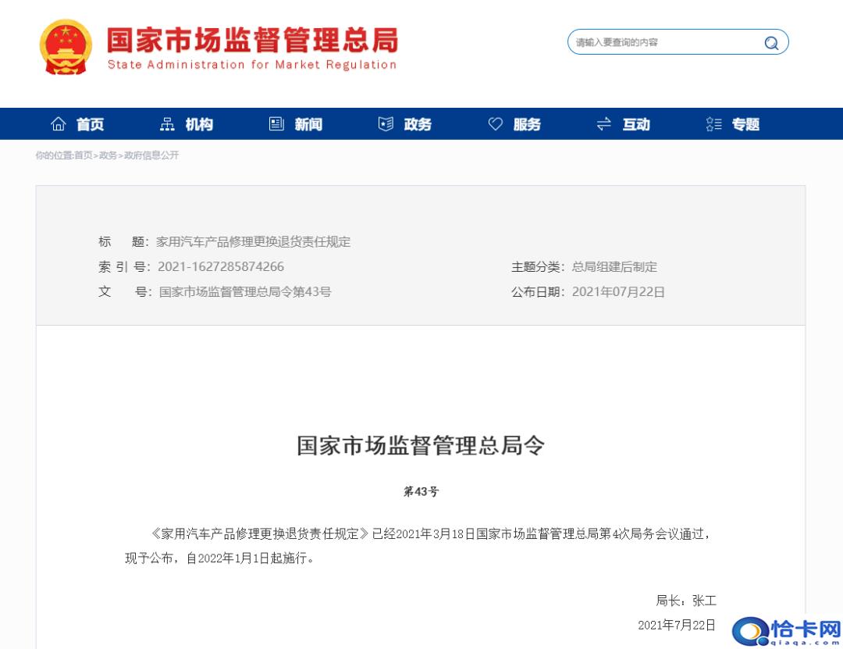Click the national emblem logo
The height and width of the screenshot is (649, 843).
tap(66, 48)
